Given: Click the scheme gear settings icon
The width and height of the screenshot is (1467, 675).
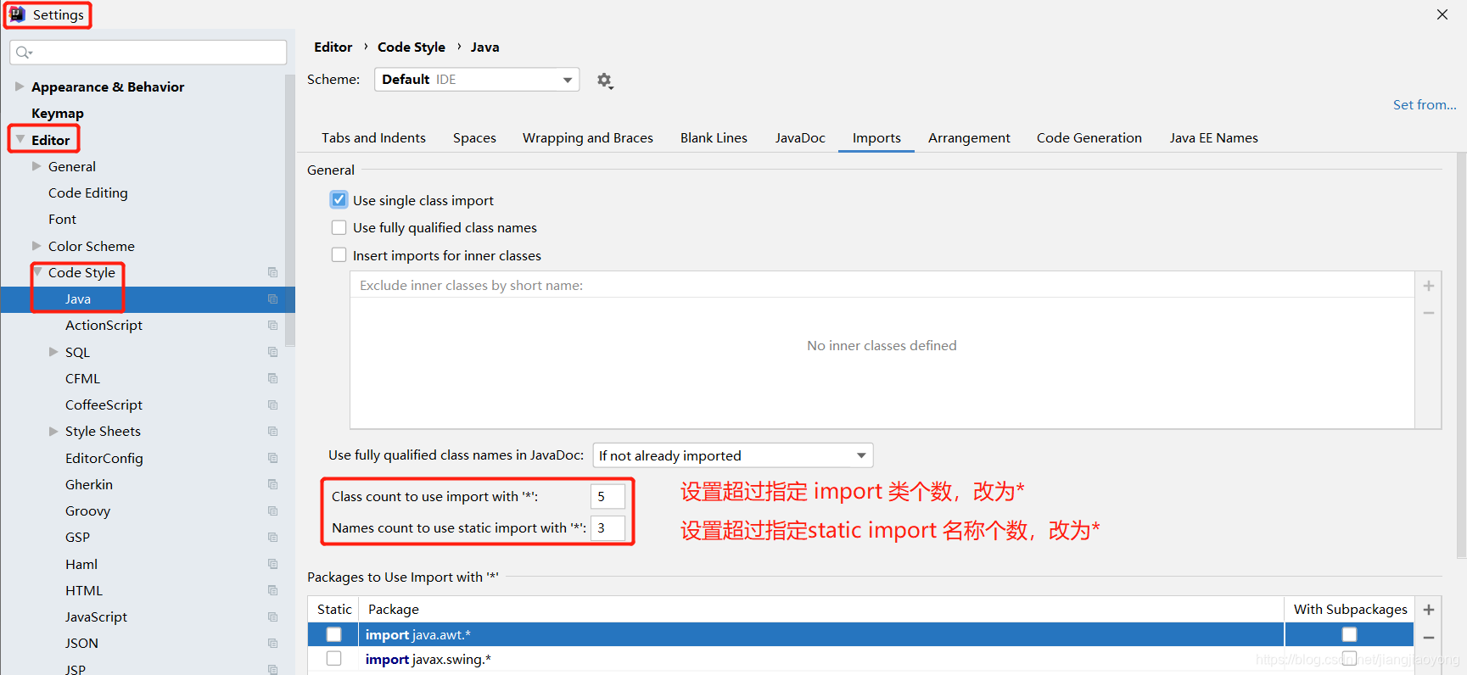Looking at the screenshot, I should point(604,81).
